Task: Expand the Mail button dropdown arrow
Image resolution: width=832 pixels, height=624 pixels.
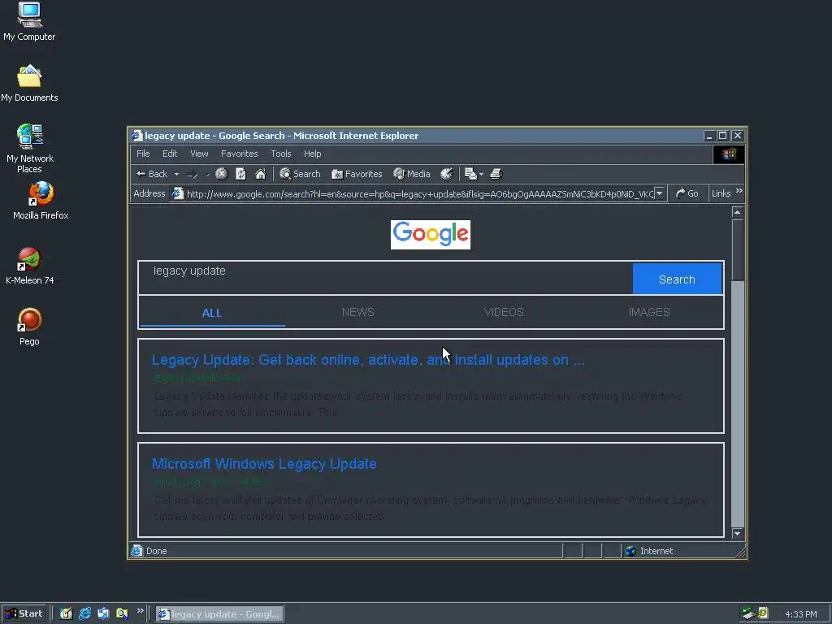Action: click(481, 174)
